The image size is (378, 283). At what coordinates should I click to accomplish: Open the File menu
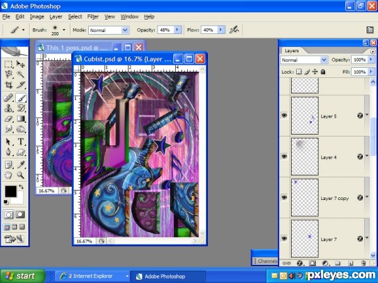[x=6, y=16]
